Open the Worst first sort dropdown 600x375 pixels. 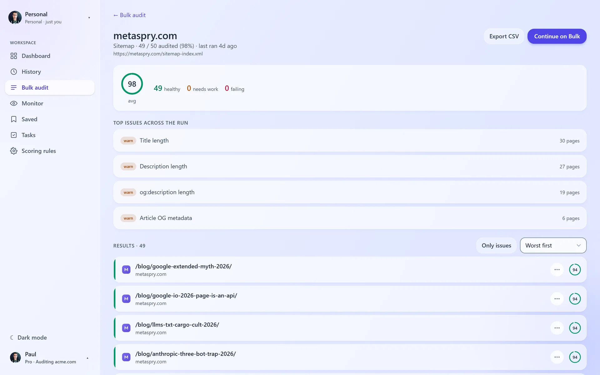[553, 246]
